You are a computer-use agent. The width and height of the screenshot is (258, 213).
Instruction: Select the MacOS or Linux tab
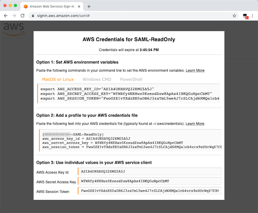tap(58, 79)
